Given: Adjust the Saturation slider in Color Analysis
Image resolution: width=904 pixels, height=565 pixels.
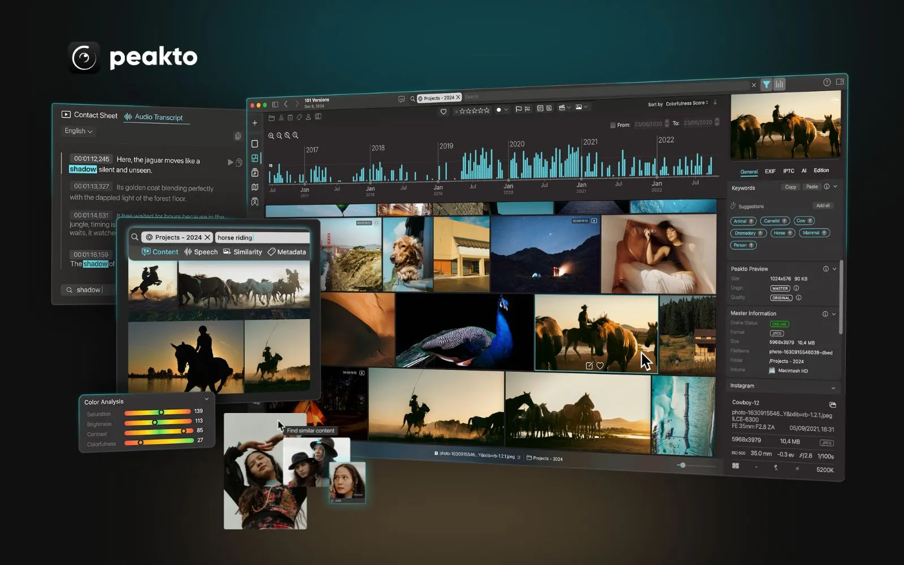Looking at the screenshot, I should [161, 412].
